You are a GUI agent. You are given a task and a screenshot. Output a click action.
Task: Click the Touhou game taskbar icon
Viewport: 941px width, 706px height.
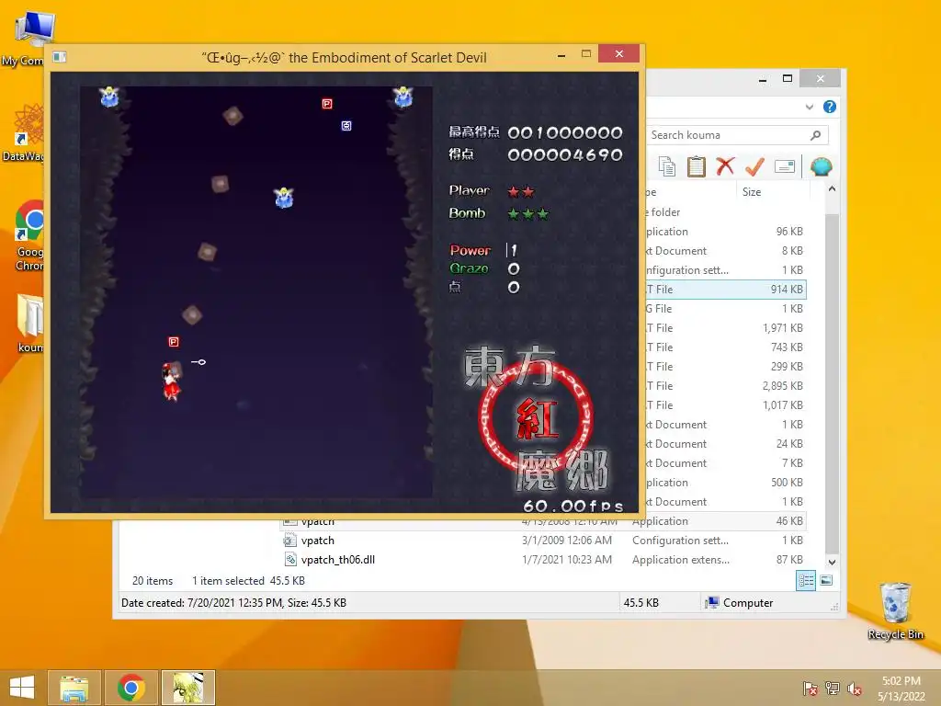click(187, 688)
